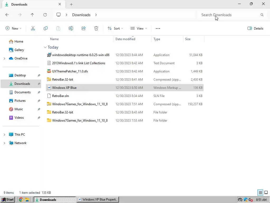The image size is (270, 203).
Task: Click the 8:51 AM taskbar clock
Action: tap(261, 200)
